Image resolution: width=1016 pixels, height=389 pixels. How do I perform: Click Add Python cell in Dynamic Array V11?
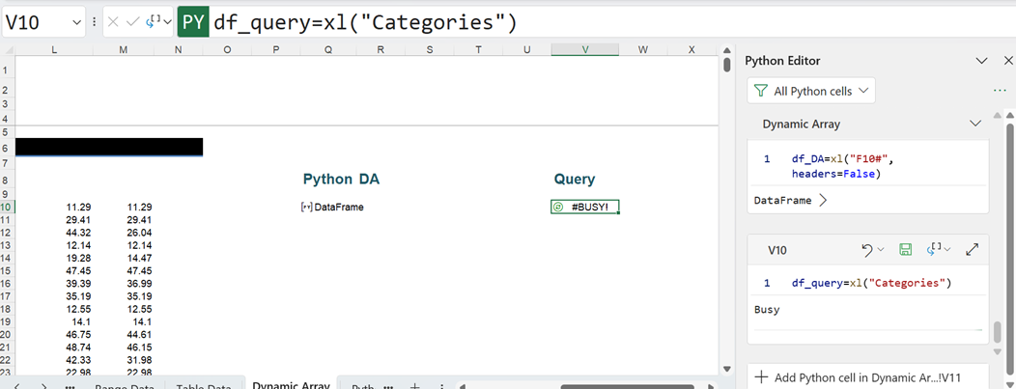tap(867, 377)
